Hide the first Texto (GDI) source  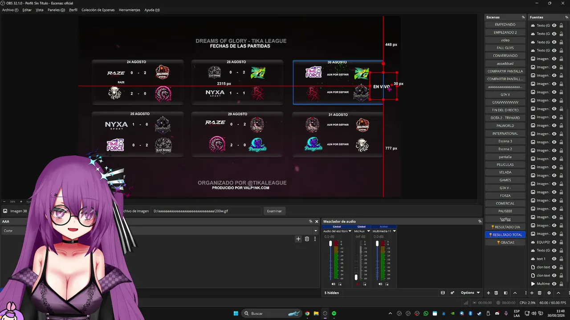pyautogui.click(x=554, y=25)
